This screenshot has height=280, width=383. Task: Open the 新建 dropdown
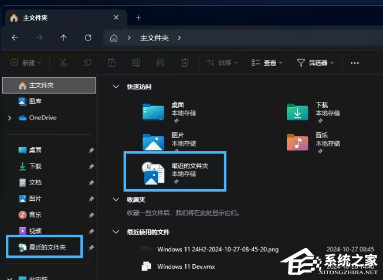pos(26,63)
